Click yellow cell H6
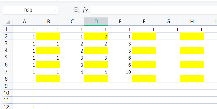The image size is (217, 109). [x=192, y=64]
